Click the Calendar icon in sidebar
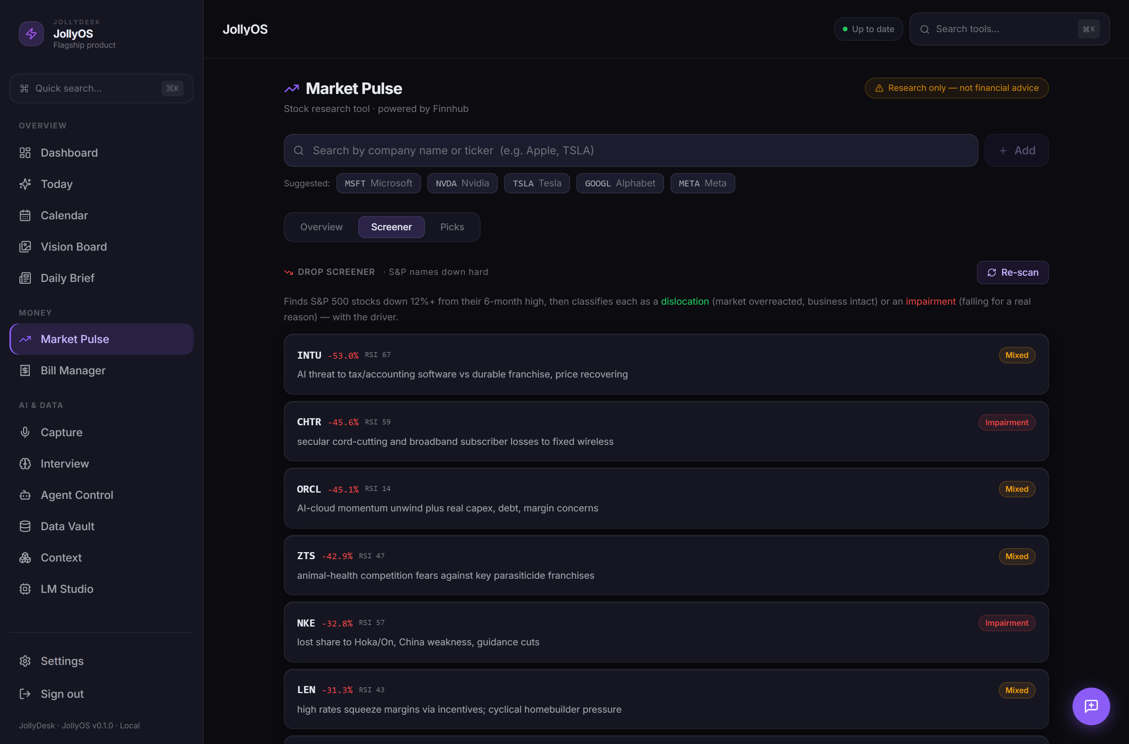 point(25,215)
